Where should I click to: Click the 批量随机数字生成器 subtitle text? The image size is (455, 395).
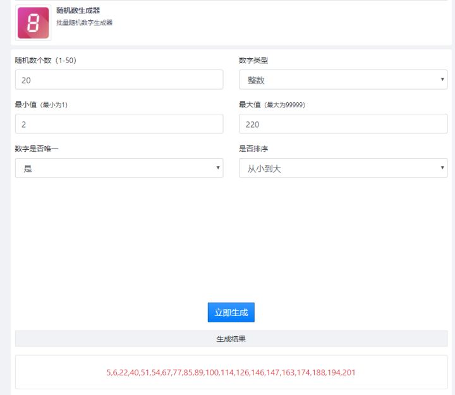coord(84,23)
